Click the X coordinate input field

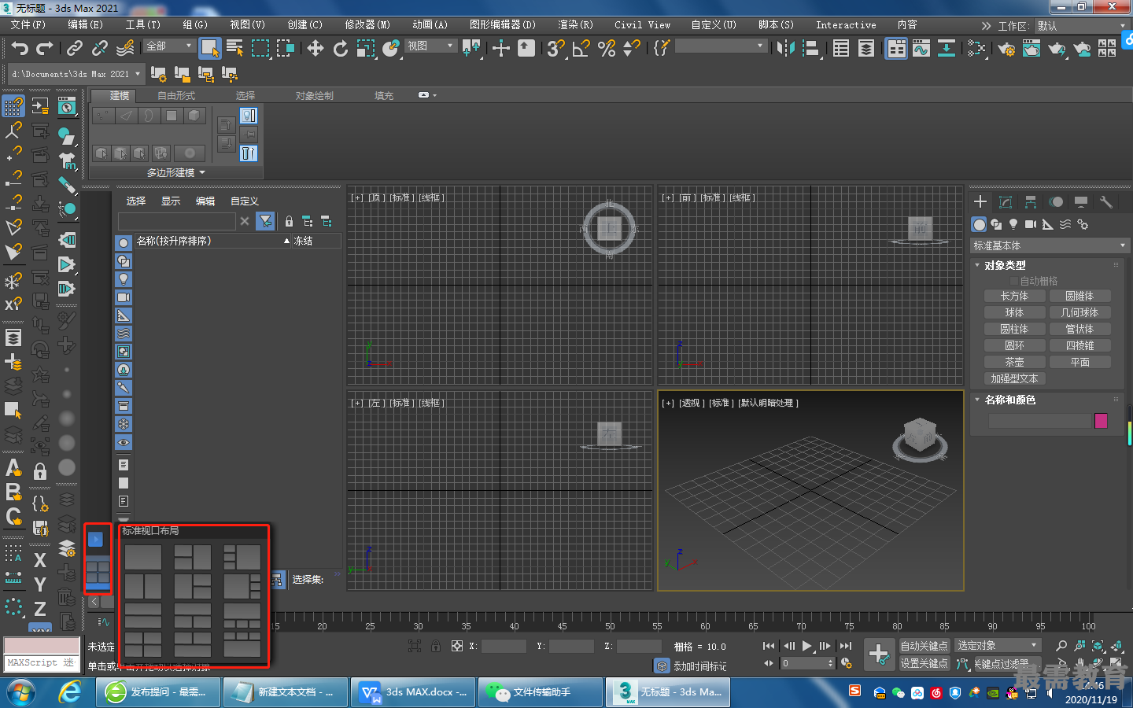(x=504, y=646)
